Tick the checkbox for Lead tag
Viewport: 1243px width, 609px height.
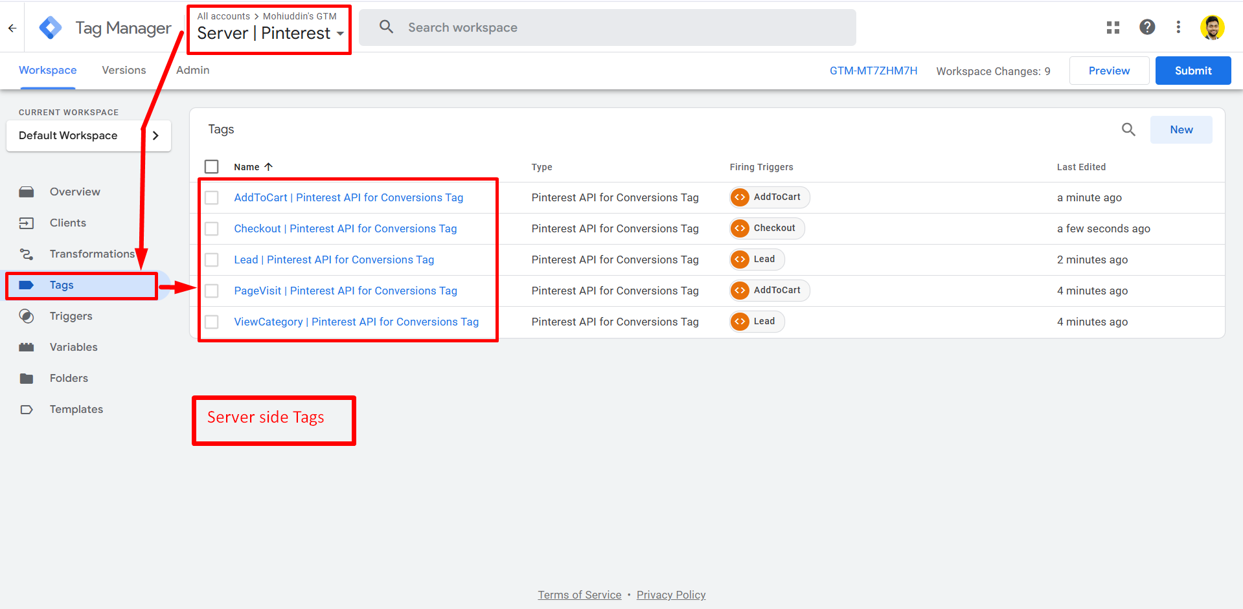212,260
